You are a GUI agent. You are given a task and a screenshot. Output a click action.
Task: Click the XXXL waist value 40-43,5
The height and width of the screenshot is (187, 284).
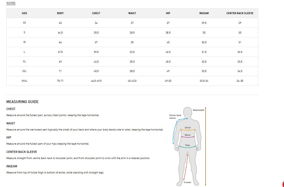(x=132, y=81)
